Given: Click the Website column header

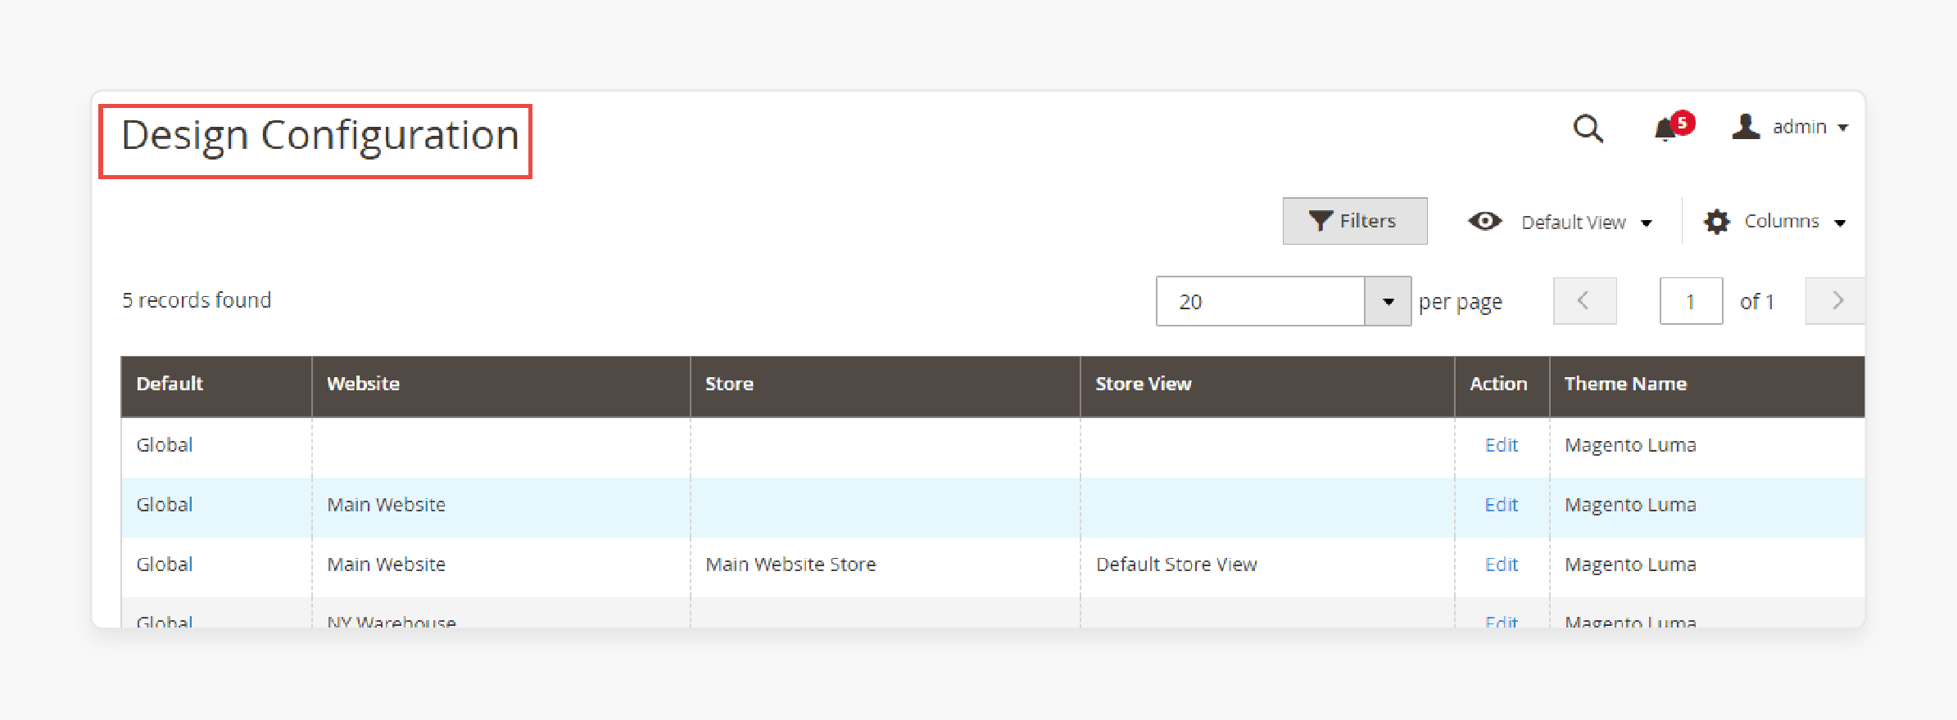Looking at the screenshot, I should [x=501, y=385].
